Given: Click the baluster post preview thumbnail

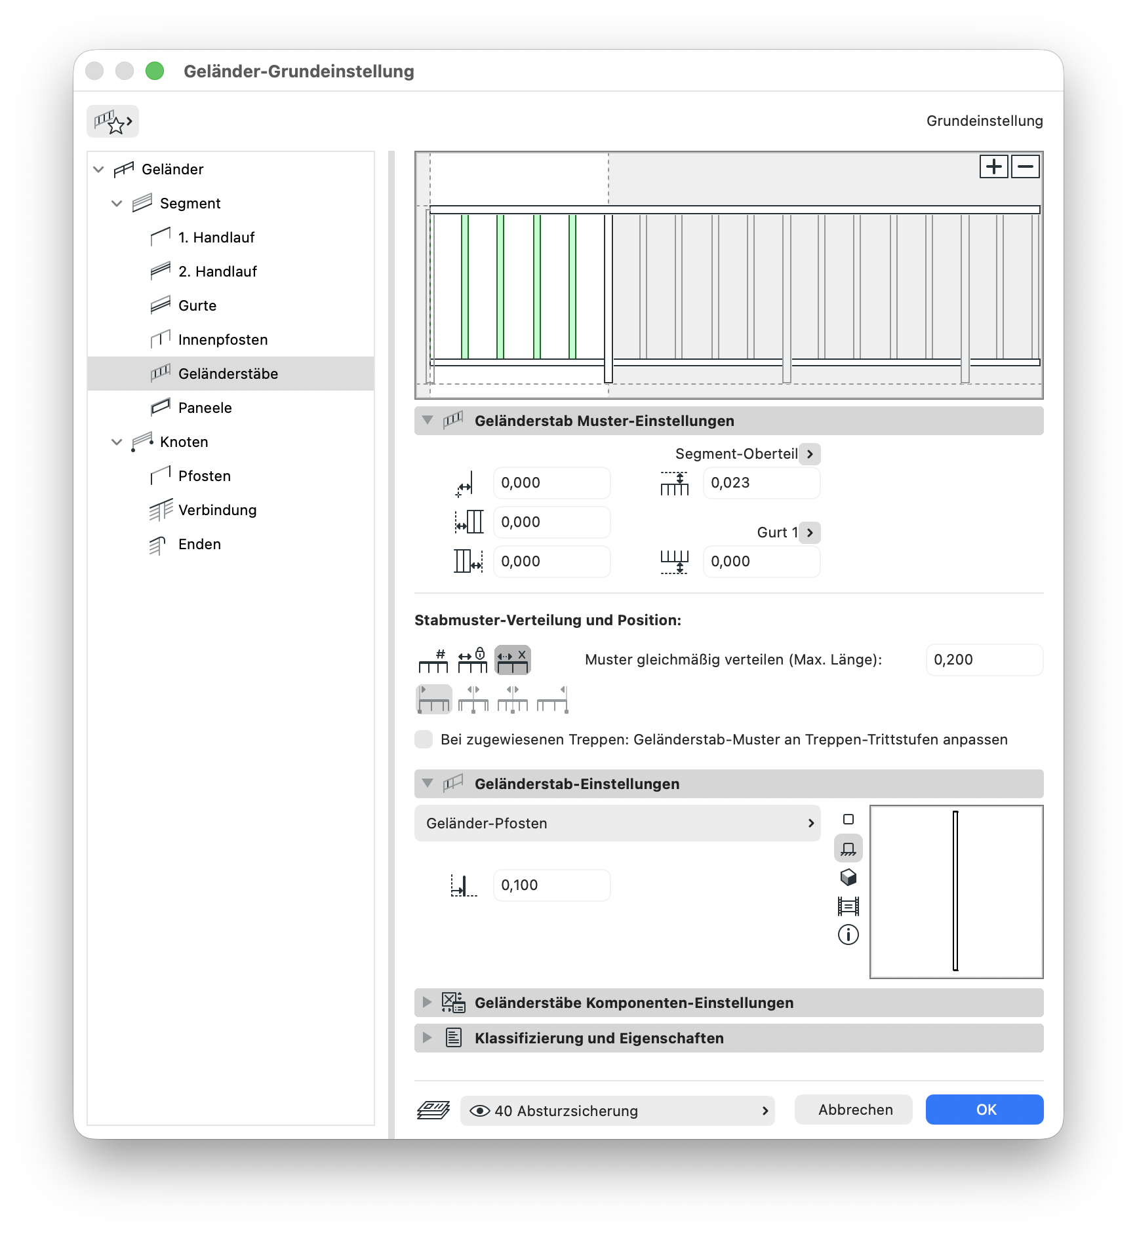Looking at the screenshot, I should coord(957,892).
